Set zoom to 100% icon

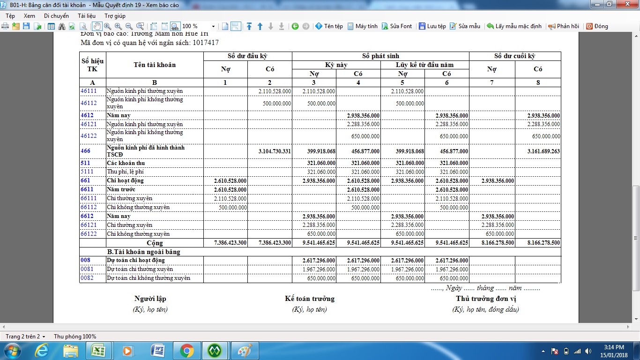(x=175, y=26)
